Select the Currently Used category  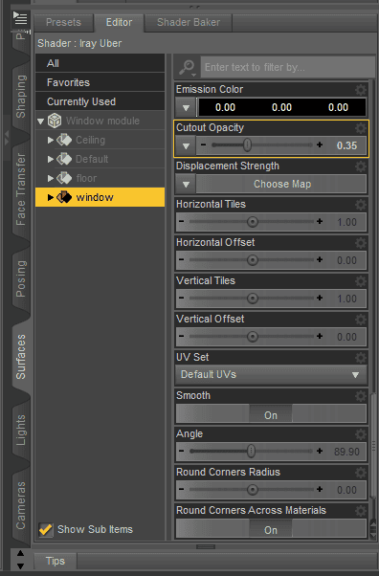[100, 101]
